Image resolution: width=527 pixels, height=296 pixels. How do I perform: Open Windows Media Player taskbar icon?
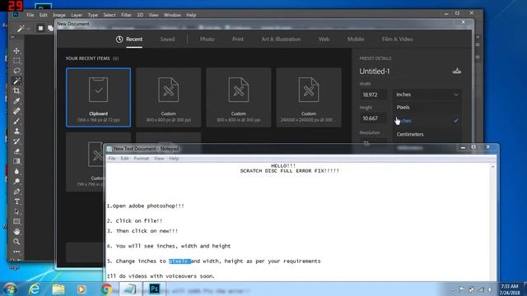(82, 289)
